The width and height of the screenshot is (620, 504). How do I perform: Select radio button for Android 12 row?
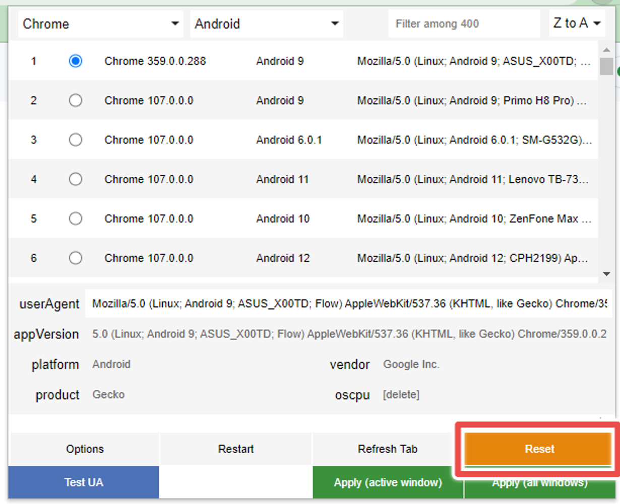[76, 258]
